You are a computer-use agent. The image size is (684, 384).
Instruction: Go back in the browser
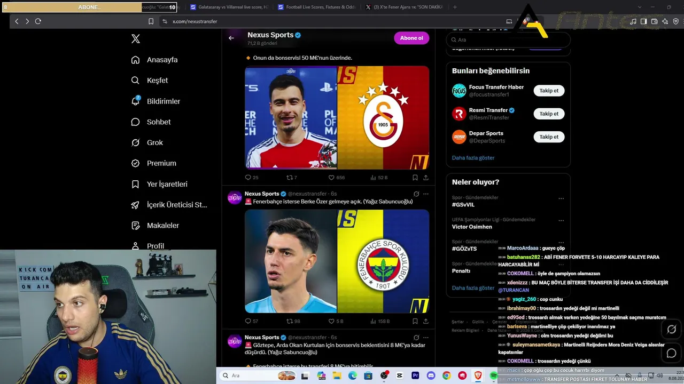coord(17,21)
